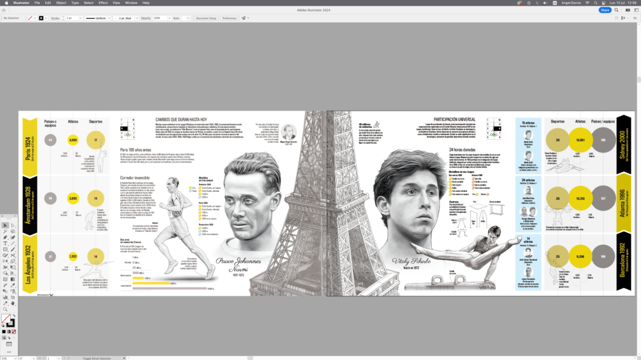Viewport: 641px width, 360px height.
Task: Open the zoom level dropdown
Action: click(x=15, y=358)
